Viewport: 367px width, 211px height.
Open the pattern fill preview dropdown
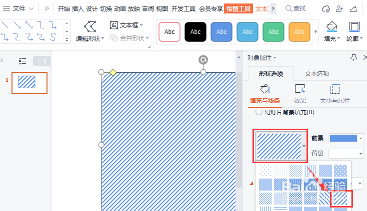[280, 146]
